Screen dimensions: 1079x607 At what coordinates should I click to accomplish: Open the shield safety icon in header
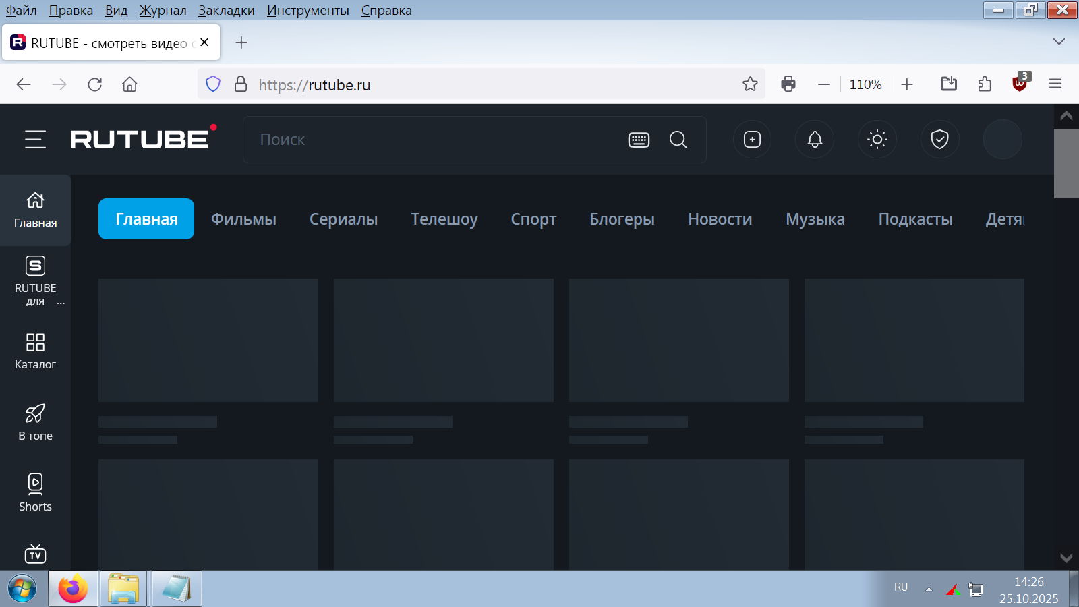[x=939, y=140]
